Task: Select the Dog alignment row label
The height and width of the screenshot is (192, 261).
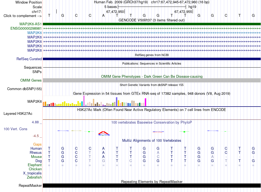Action: tap(38, 161)
